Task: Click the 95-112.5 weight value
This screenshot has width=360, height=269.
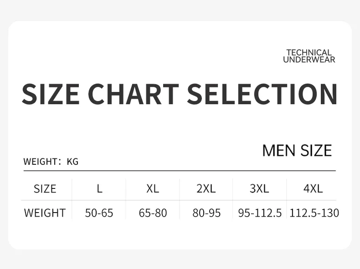Action: click(x=260, y=213)
